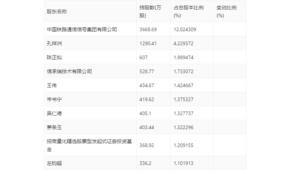Select the shares value 434.67
Image resolution: width=290 pixels, height=170 pixels.
coord(147,85)
